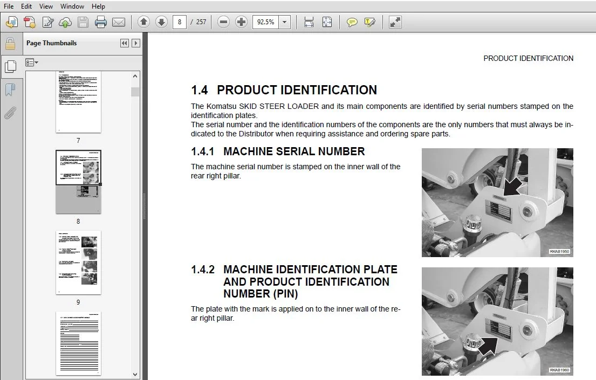The height and width of the screenshot is (380, 596).
Task: Open the Bookmarks panel icon
Action: click(x=10, y=89)
